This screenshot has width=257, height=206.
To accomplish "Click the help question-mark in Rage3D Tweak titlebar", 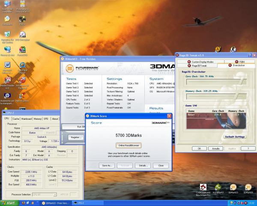I will [249, 55].
